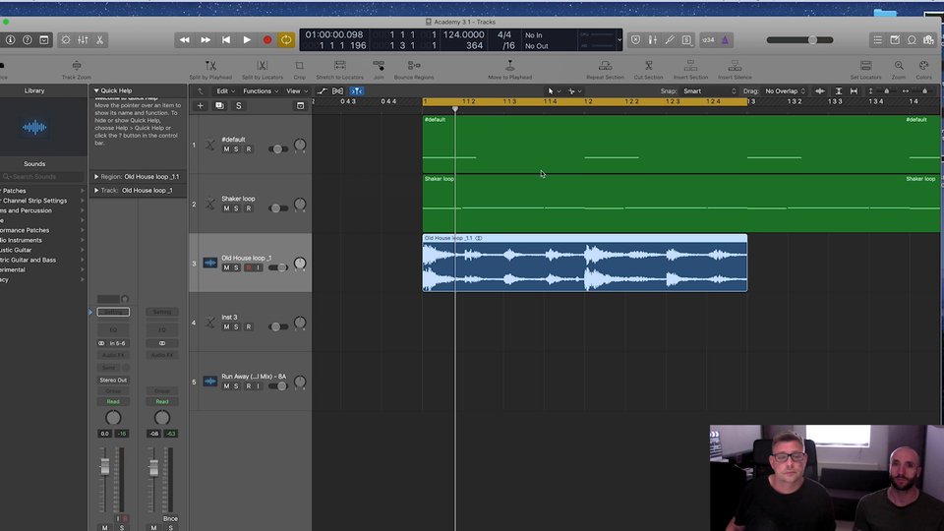Screen dimensions: 944x531
Task: Open the Drag No Overlap dropdown
Action: [x=785, y=90]
